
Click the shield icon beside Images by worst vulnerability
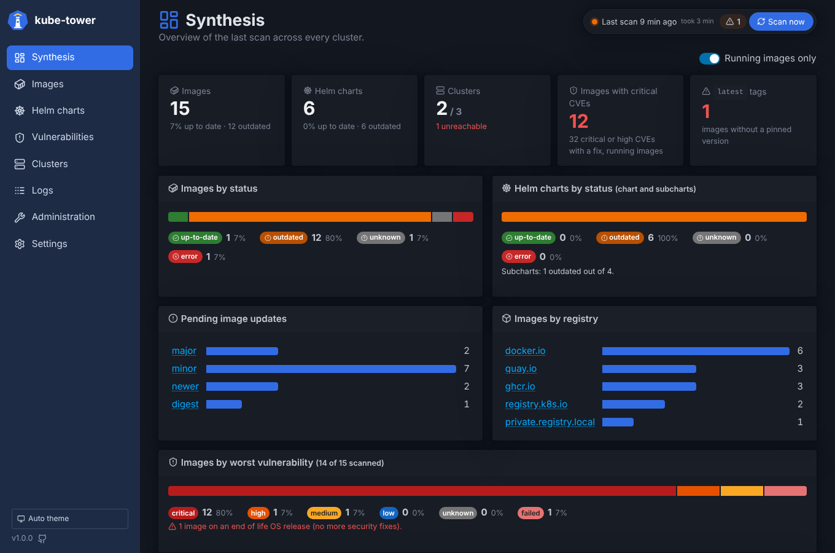(x=173, y=462)
